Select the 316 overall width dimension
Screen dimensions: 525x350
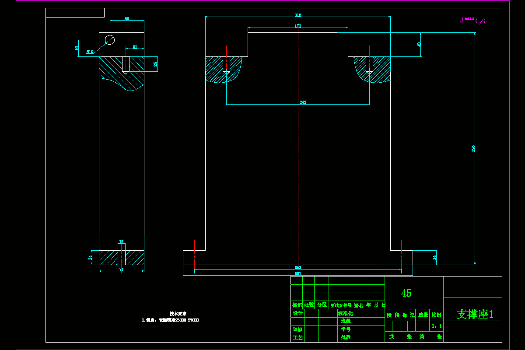click(x=298, y=15)
